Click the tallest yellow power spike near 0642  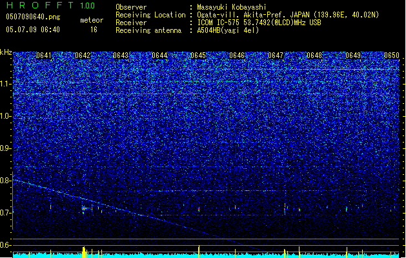pyautogui.click(x=84, y=252)
